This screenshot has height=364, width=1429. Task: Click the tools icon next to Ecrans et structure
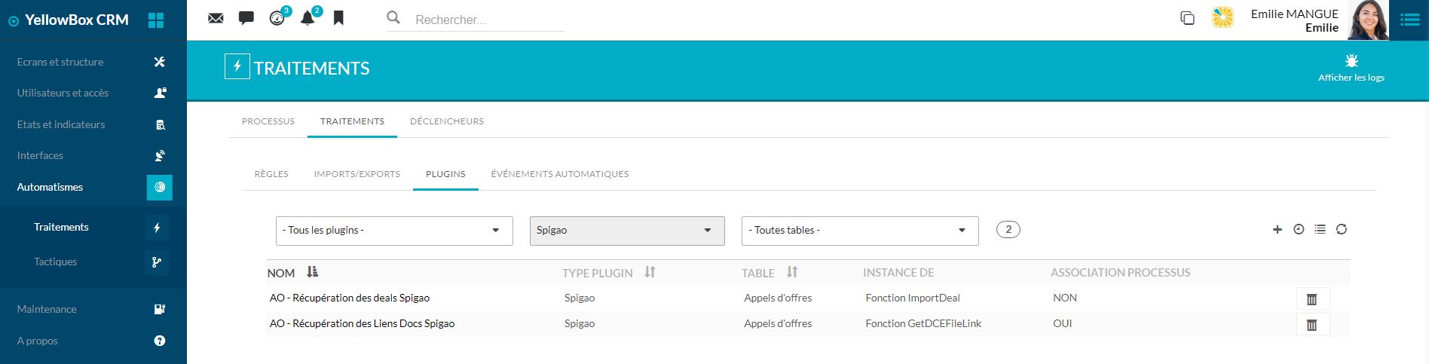tap(159, 62)
